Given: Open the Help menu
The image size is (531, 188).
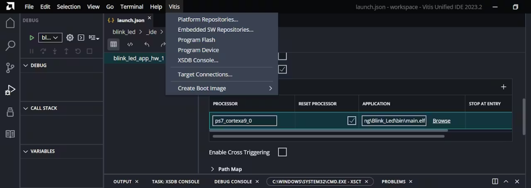Looking at the screenshot, I should coord(156,7).
